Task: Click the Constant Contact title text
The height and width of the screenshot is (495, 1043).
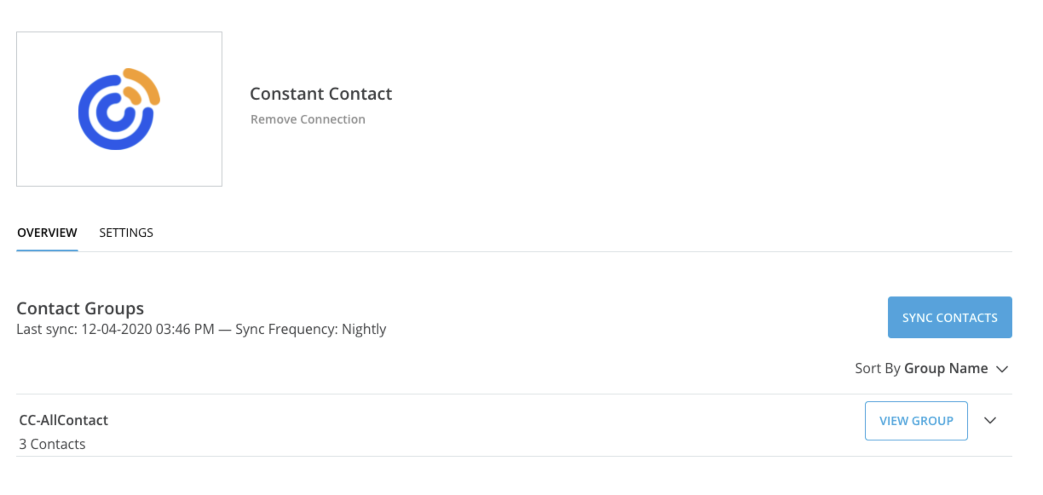Action: click(x=321, y=93)
